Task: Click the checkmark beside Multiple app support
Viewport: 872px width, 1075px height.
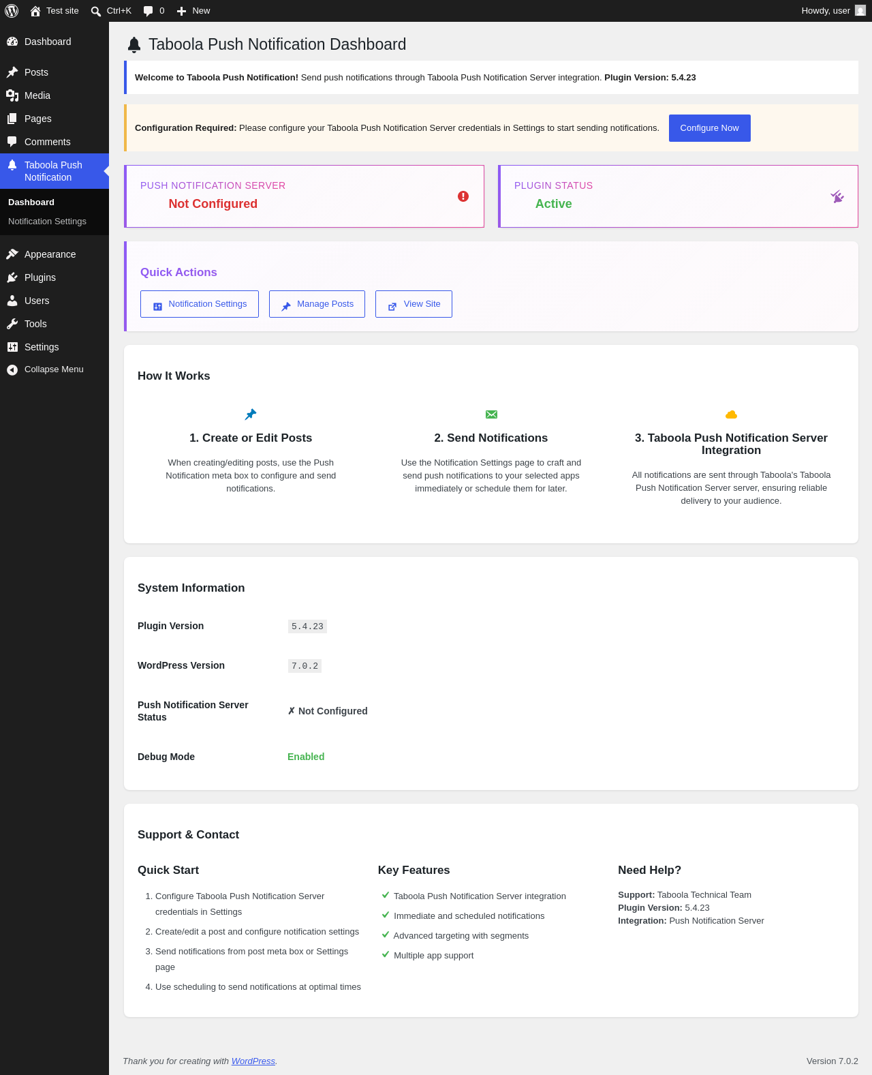Action: tap(386, 954)
